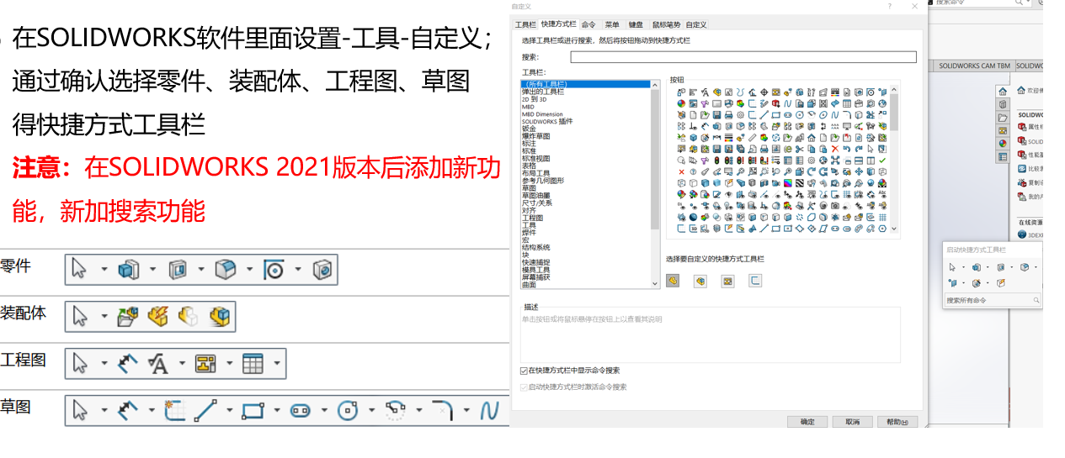
Task: Click insert components icon in 装配体 toolbar
Action: coord(127,316)
